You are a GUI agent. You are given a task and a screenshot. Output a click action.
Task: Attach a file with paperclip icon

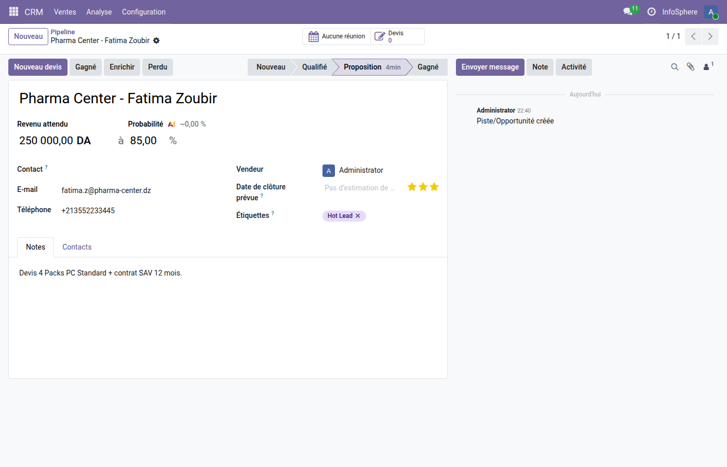pos(691,67)
